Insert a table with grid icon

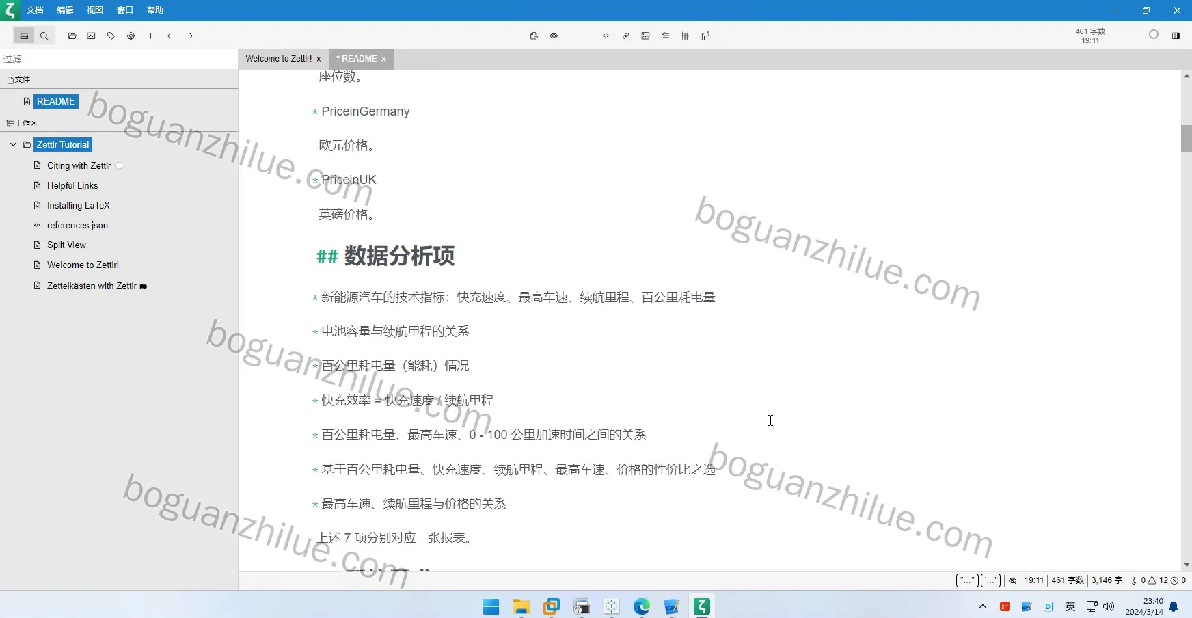[x=685, y=36]
